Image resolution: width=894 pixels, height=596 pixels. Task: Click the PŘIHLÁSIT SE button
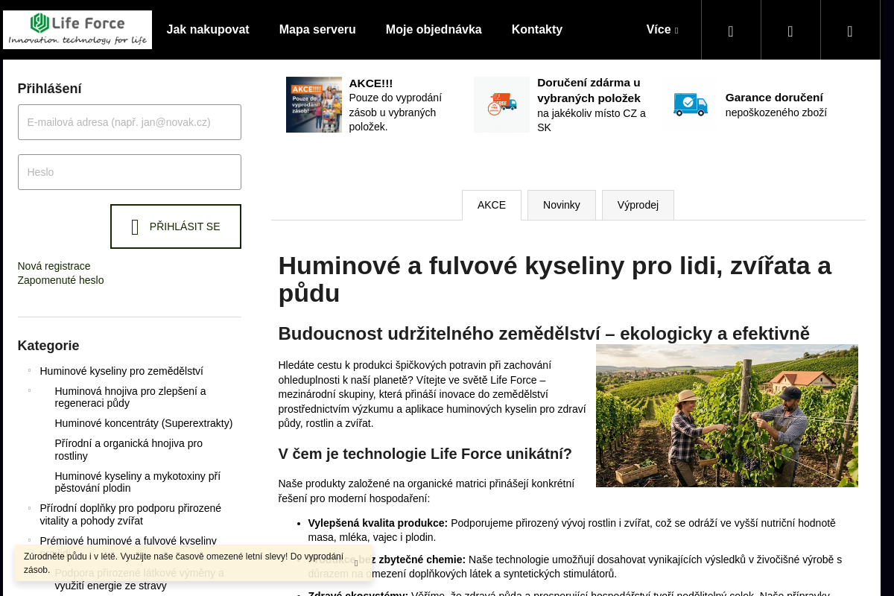click(x=176, y=226)
